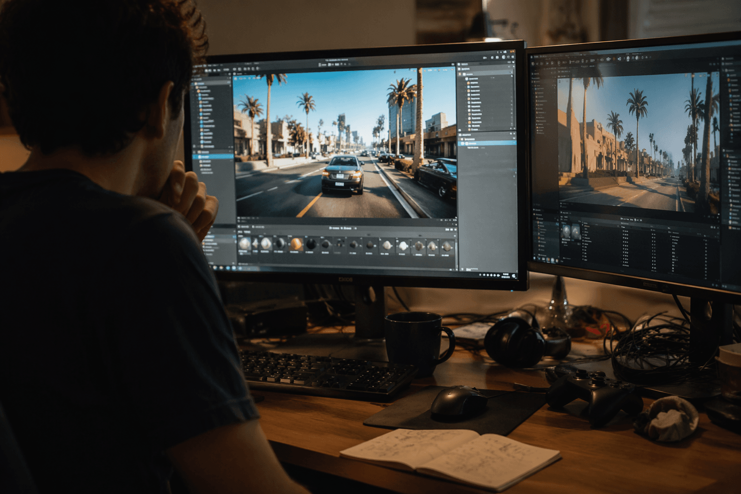Select second sphere thumbnail on right monitor's bottom panel
Screen dimensions: 741x494
(576, 232)
